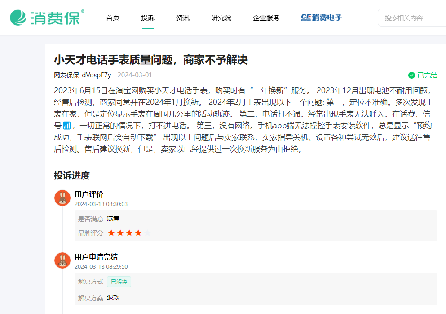Click the 退款 solution value

[x=113, y=298]
